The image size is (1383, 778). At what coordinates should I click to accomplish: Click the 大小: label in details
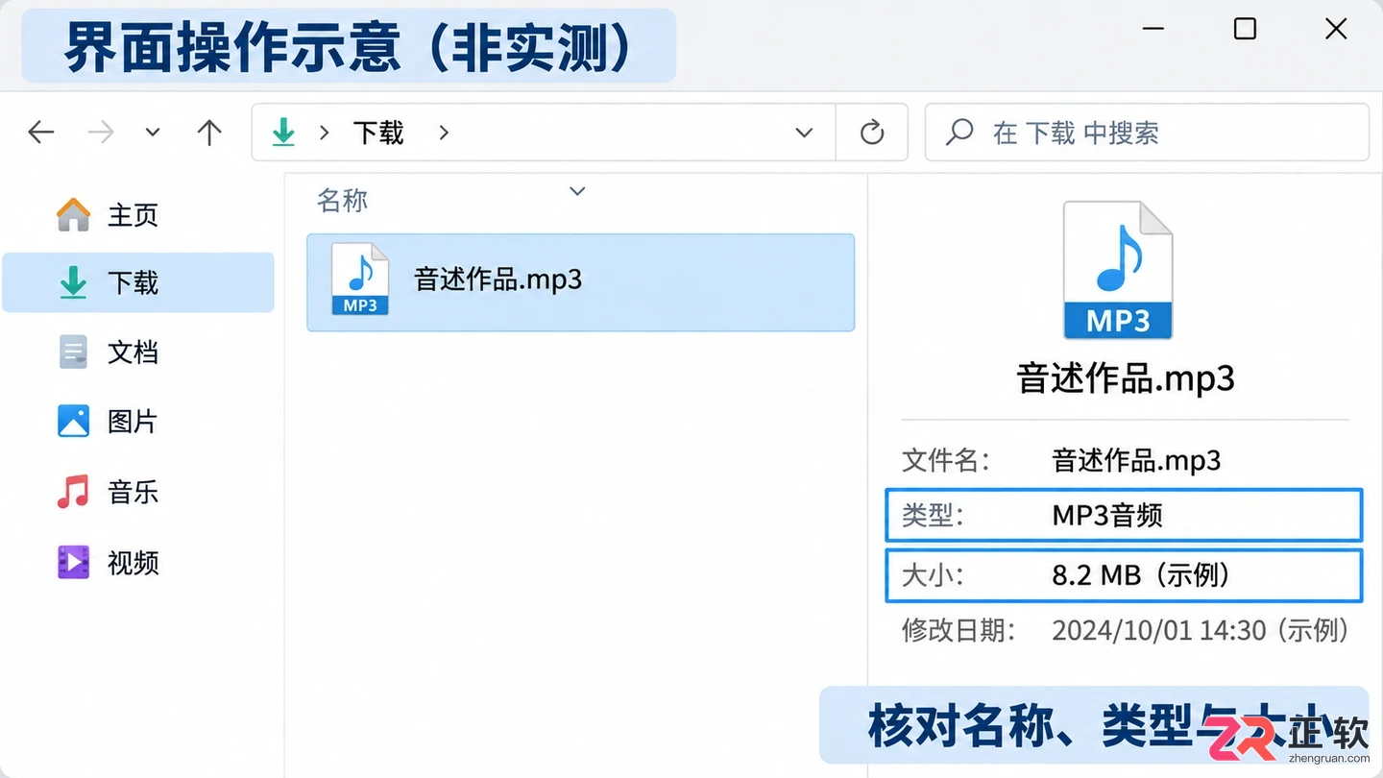pyautogui.click(x=933, y=574)
